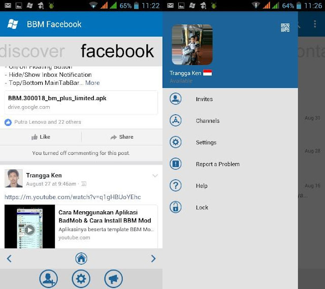
Task: Share the post using Share button
Action: pos(122,137)
